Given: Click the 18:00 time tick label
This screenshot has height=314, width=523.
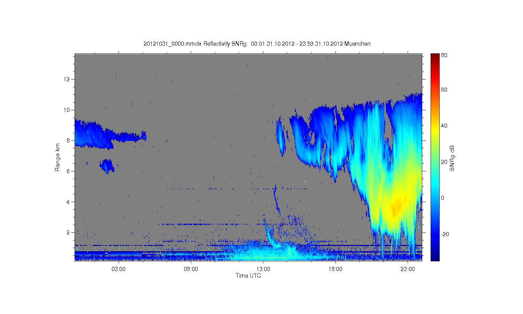Looking at the screenshot, I should pyautogui.click(x=335, y=269).
